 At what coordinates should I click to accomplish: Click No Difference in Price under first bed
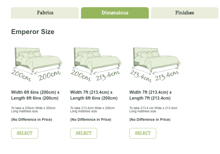pyautogui.click(x=32, y=120)
